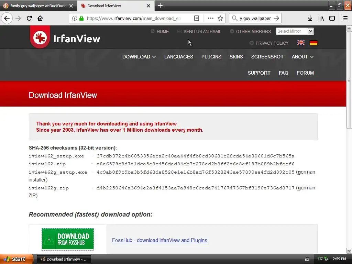Reload the IrfanView page
This screenshot has height=264, width=352.
[x=29, y=18]
